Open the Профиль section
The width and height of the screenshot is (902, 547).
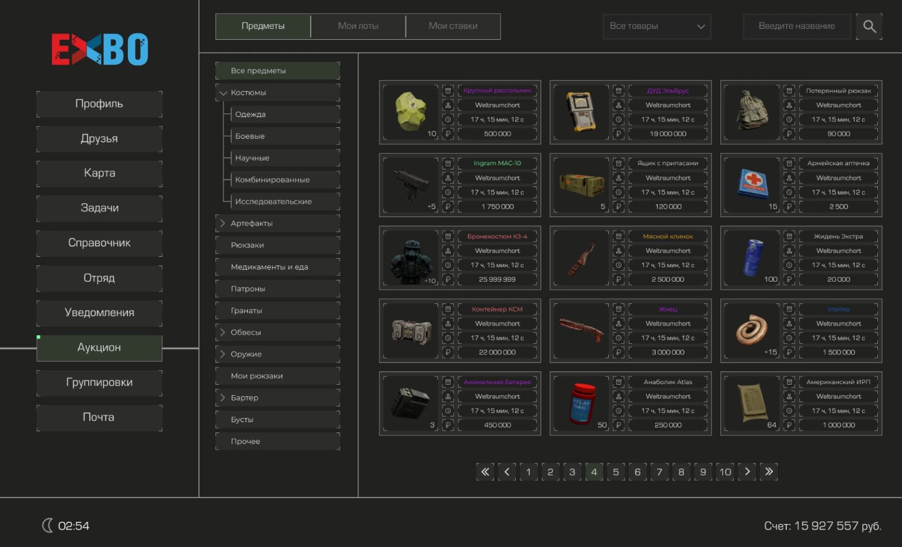pyautogui.click(x=99, y=104)
